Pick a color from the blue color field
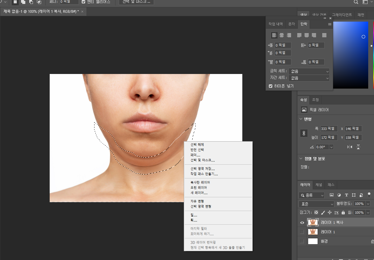Image resolution: width=374 pixels, height=260 pixels. coord(351,55)
